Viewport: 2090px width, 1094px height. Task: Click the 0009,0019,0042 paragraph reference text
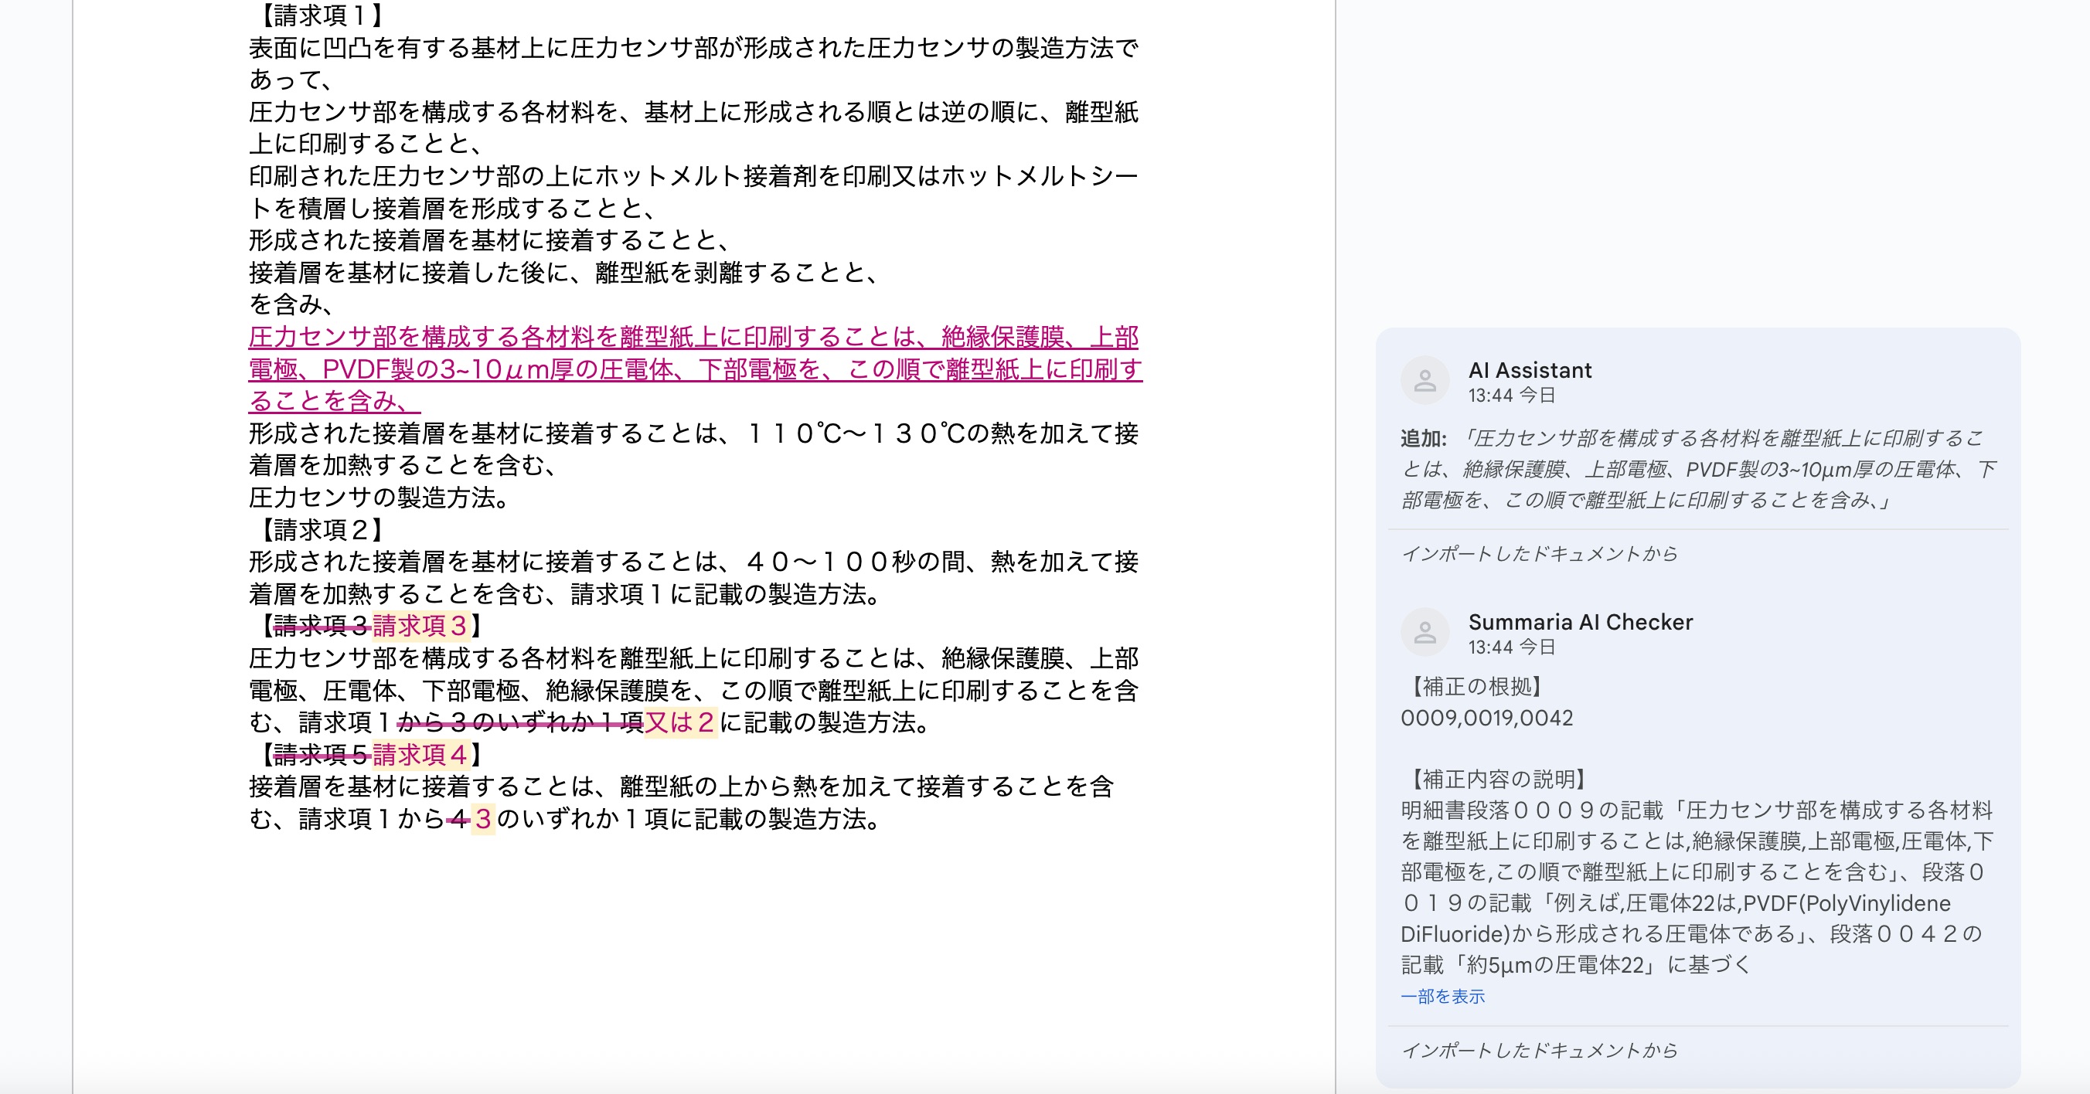1486,718
